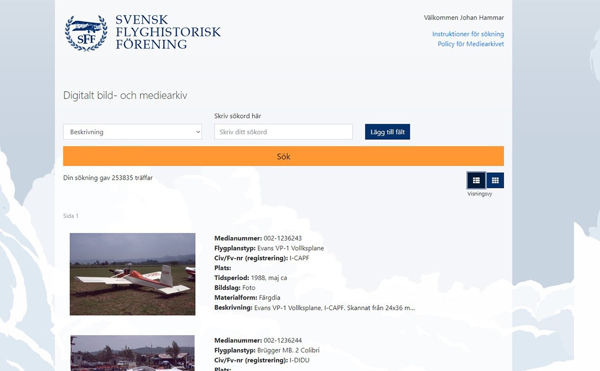Open the Beskrivning field dropdown
Image resolution: width=600 pixels, height=371 pixels.
(x=132, y=132)
